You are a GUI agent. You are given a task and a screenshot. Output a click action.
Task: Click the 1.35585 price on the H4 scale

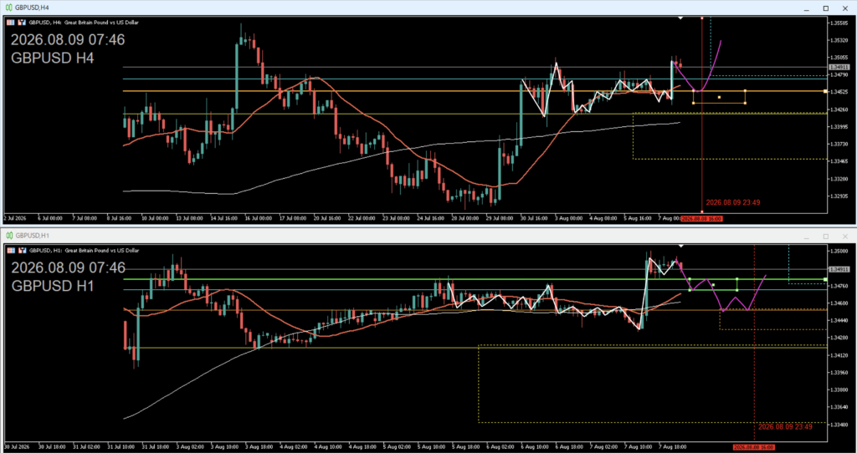pyautogui.click(x=839, y=23)
